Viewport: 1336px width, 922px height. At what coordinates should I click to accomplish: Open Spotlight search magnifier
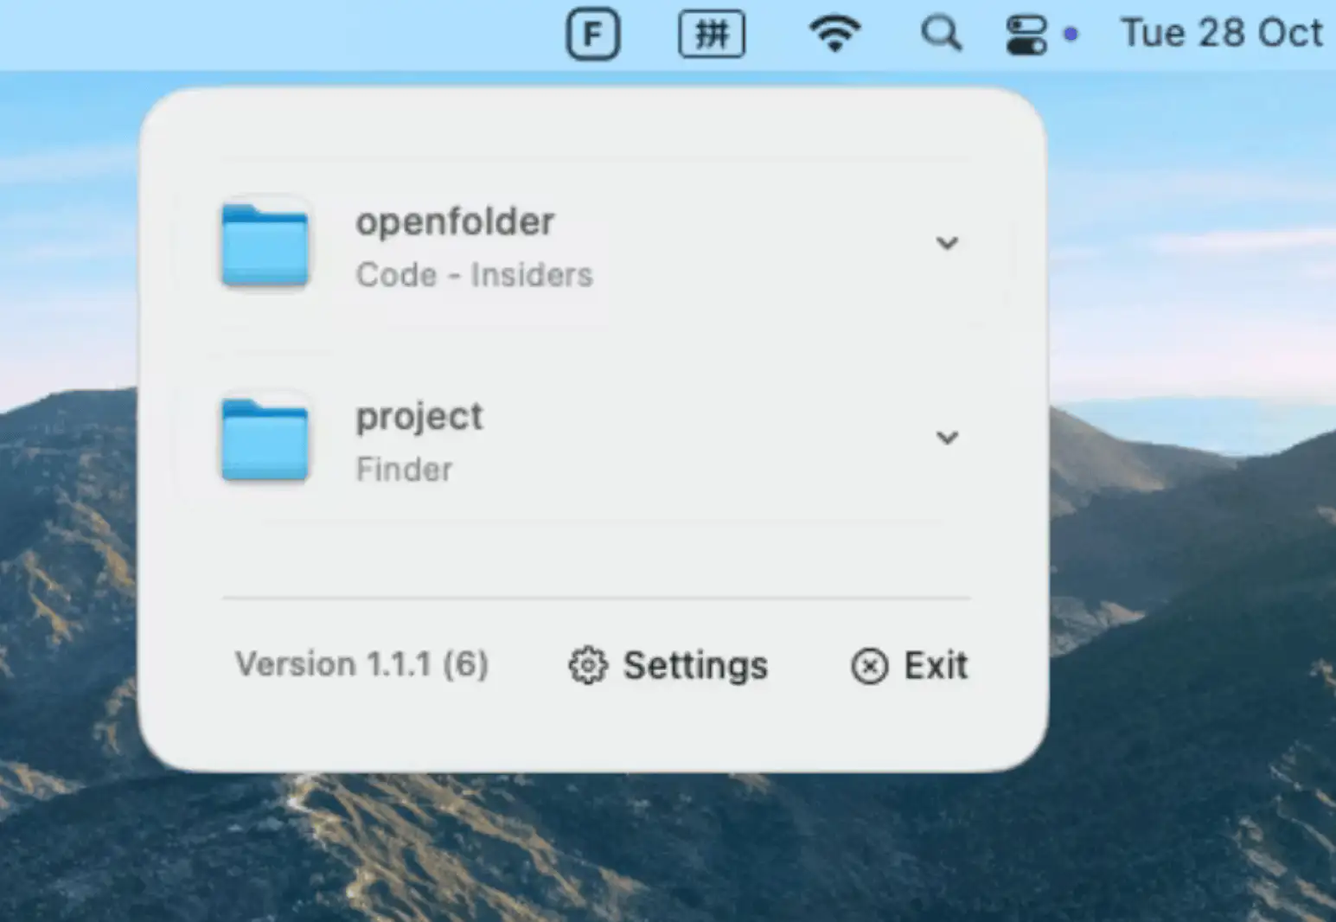click(x=941, y=35)
